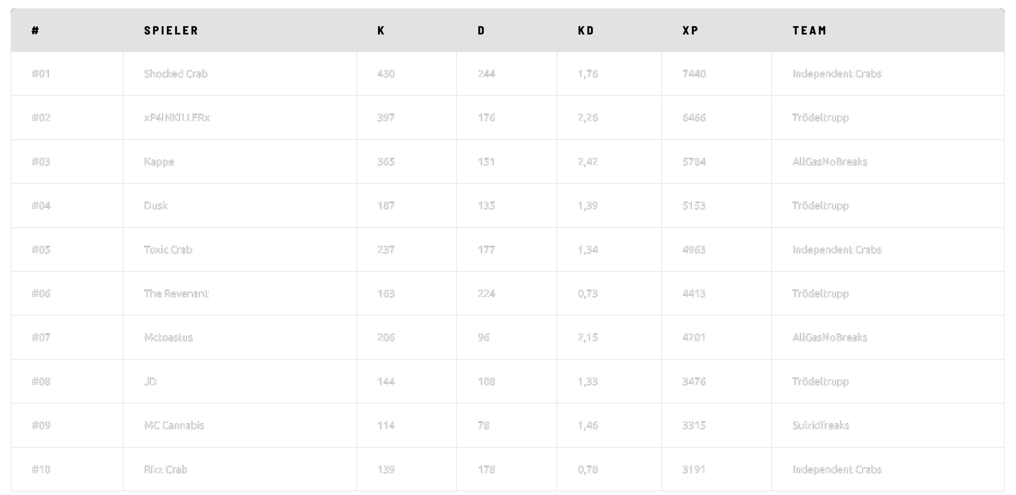Viewport: 1016px width, 495px height.
Task: Select player Mctoastus
Action: click(x=168, y=337)
